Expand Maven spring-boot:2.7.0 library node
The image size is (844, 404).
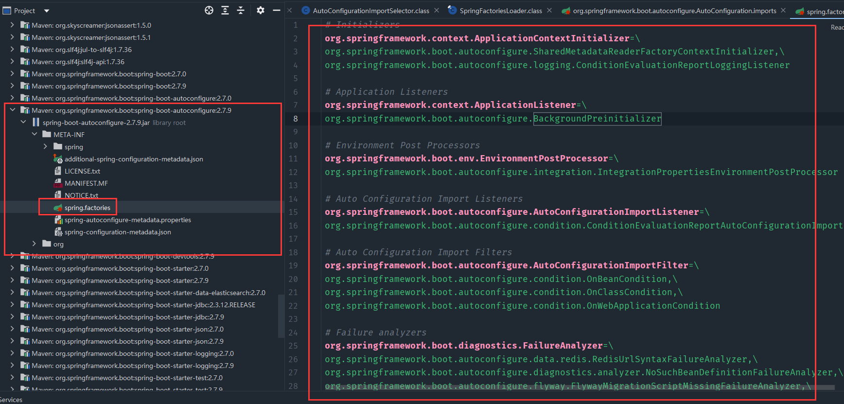pyautogui.click(x=12, y=73)
